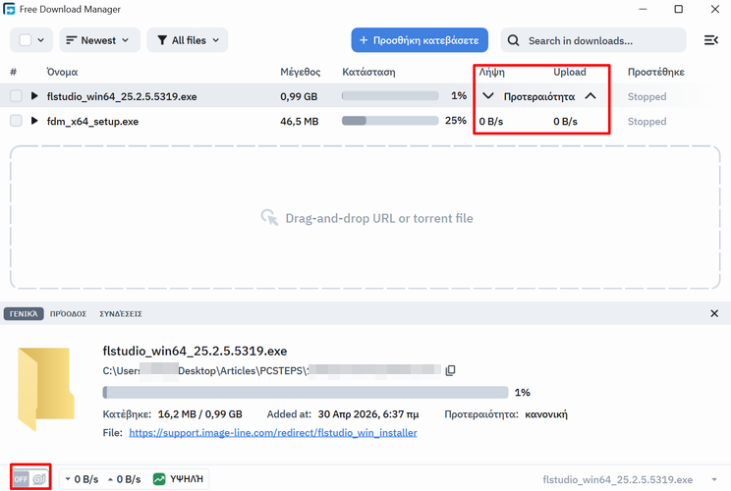This screenshot has height=491, width=731.
Task: Open the hamburger main menu icon
Action: (x=710, y=40)
